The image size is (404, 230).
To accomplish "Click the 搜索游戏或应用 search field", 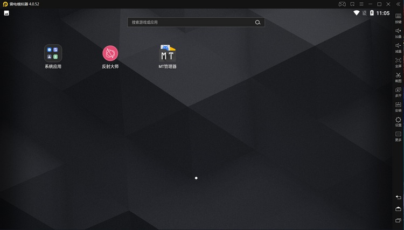I will click(x=196, y=22).
